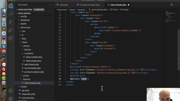Screen dimensions: 180x101
Task: Split the editor to the right
Action: [x=172, y=5]
